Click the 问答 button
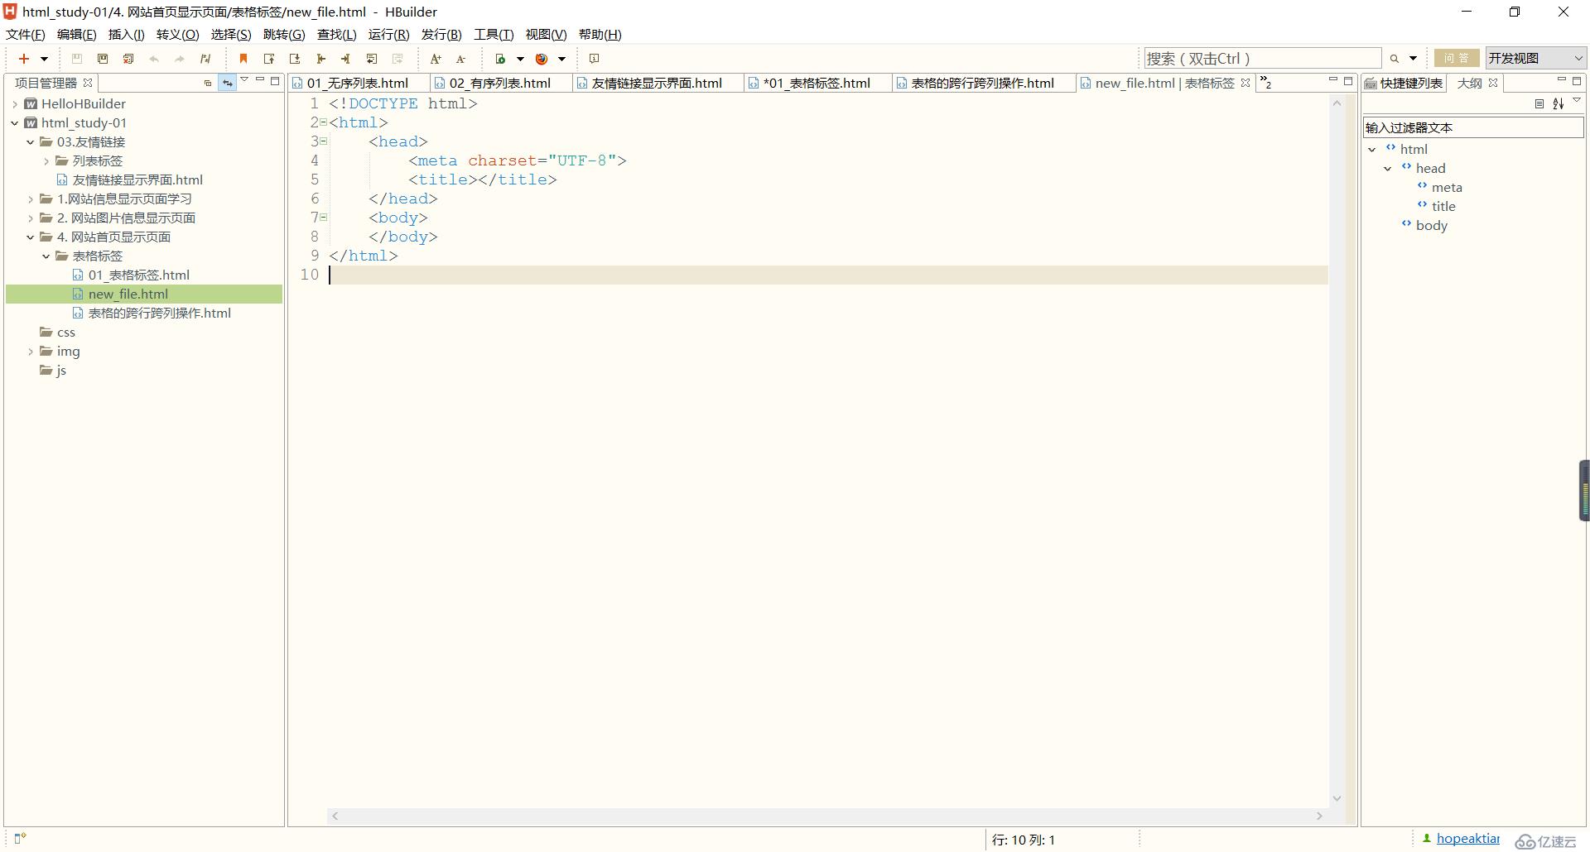Screen dimensions: 1590x852 [1457, 58]
